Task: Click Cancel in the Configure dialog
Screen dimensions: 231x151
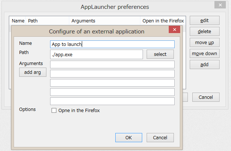Action: 160,138
